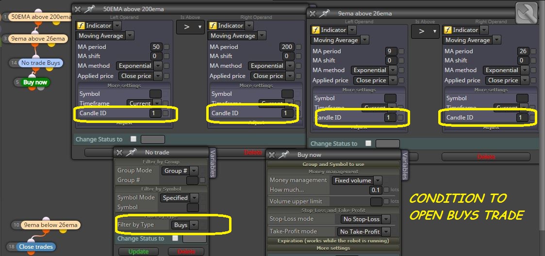Select the 9ema below 26ema block
The image size is (545, 256).
coord(50,225)
